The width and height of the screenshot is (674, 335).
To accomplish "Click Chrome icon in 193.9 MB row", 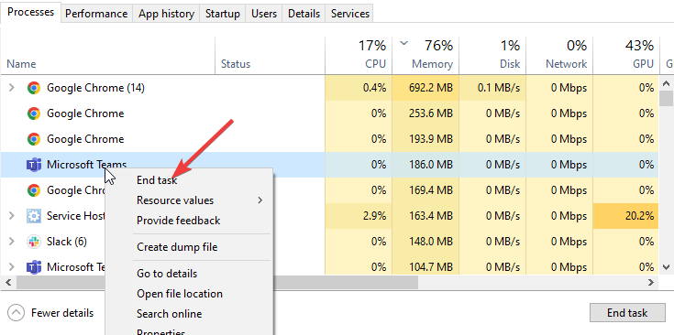I will (x=34, y=139).
